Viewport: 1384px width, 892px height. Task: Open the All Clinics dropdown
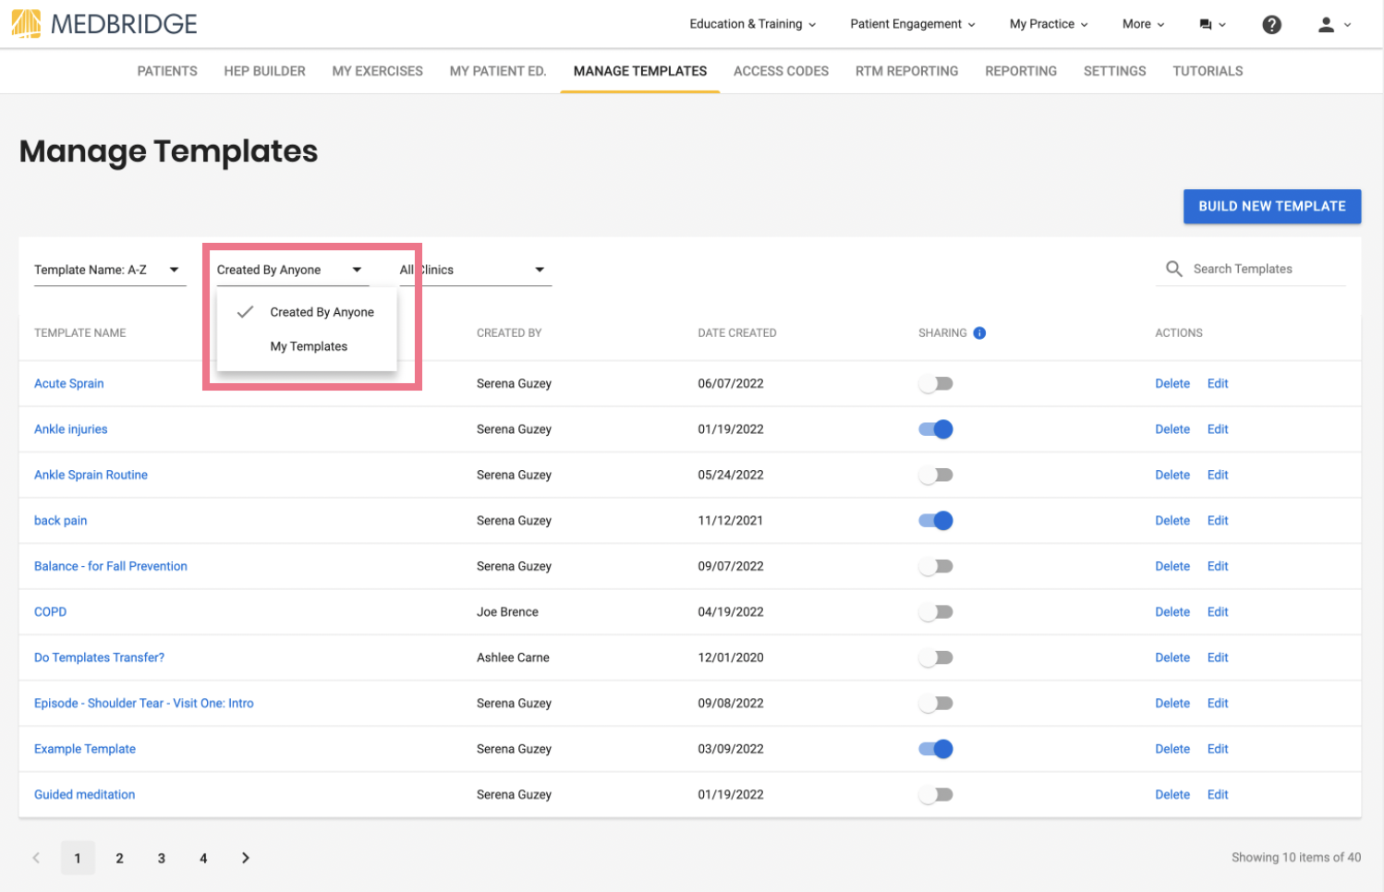click(x=476, y=270)
